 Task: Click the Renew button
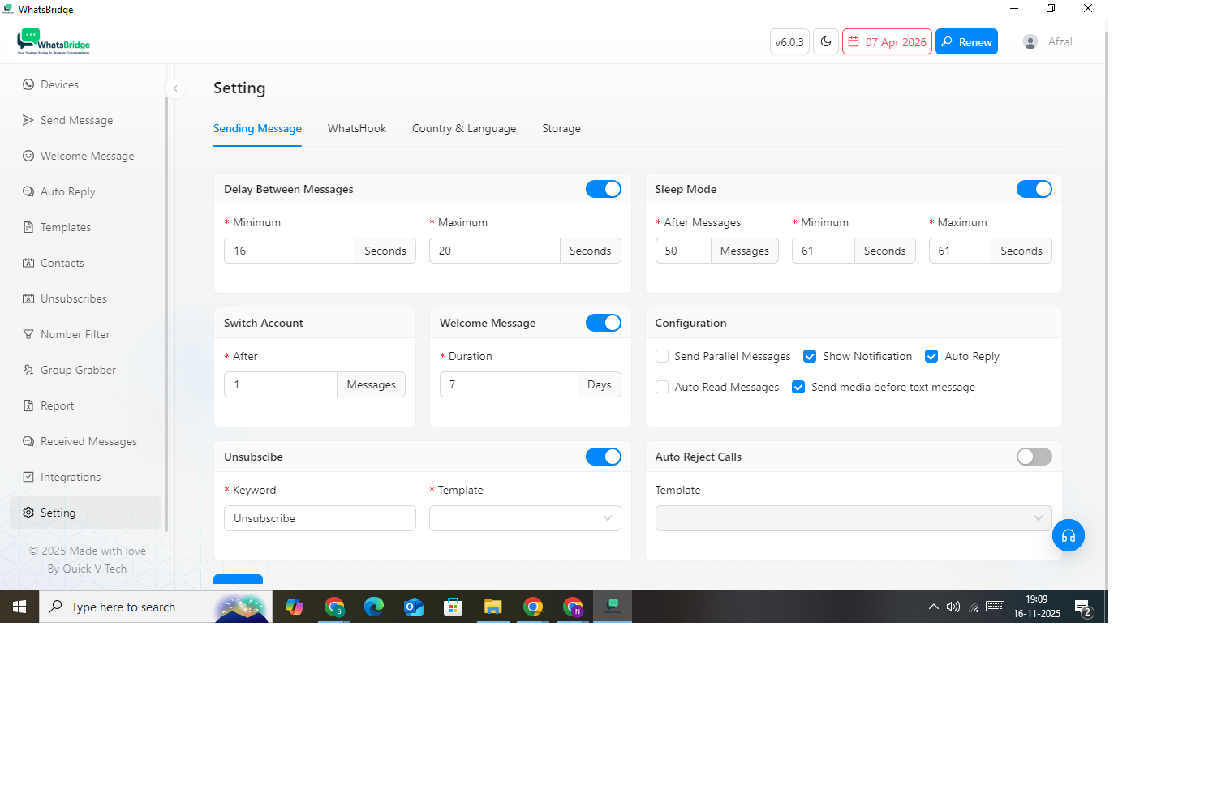pyautogui.click(x=966, y=42)
